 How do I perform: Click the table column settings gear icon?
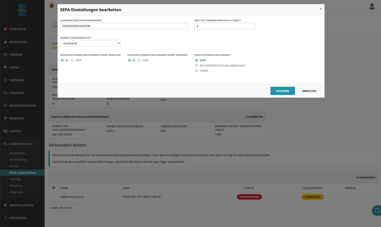click(54, 188)
